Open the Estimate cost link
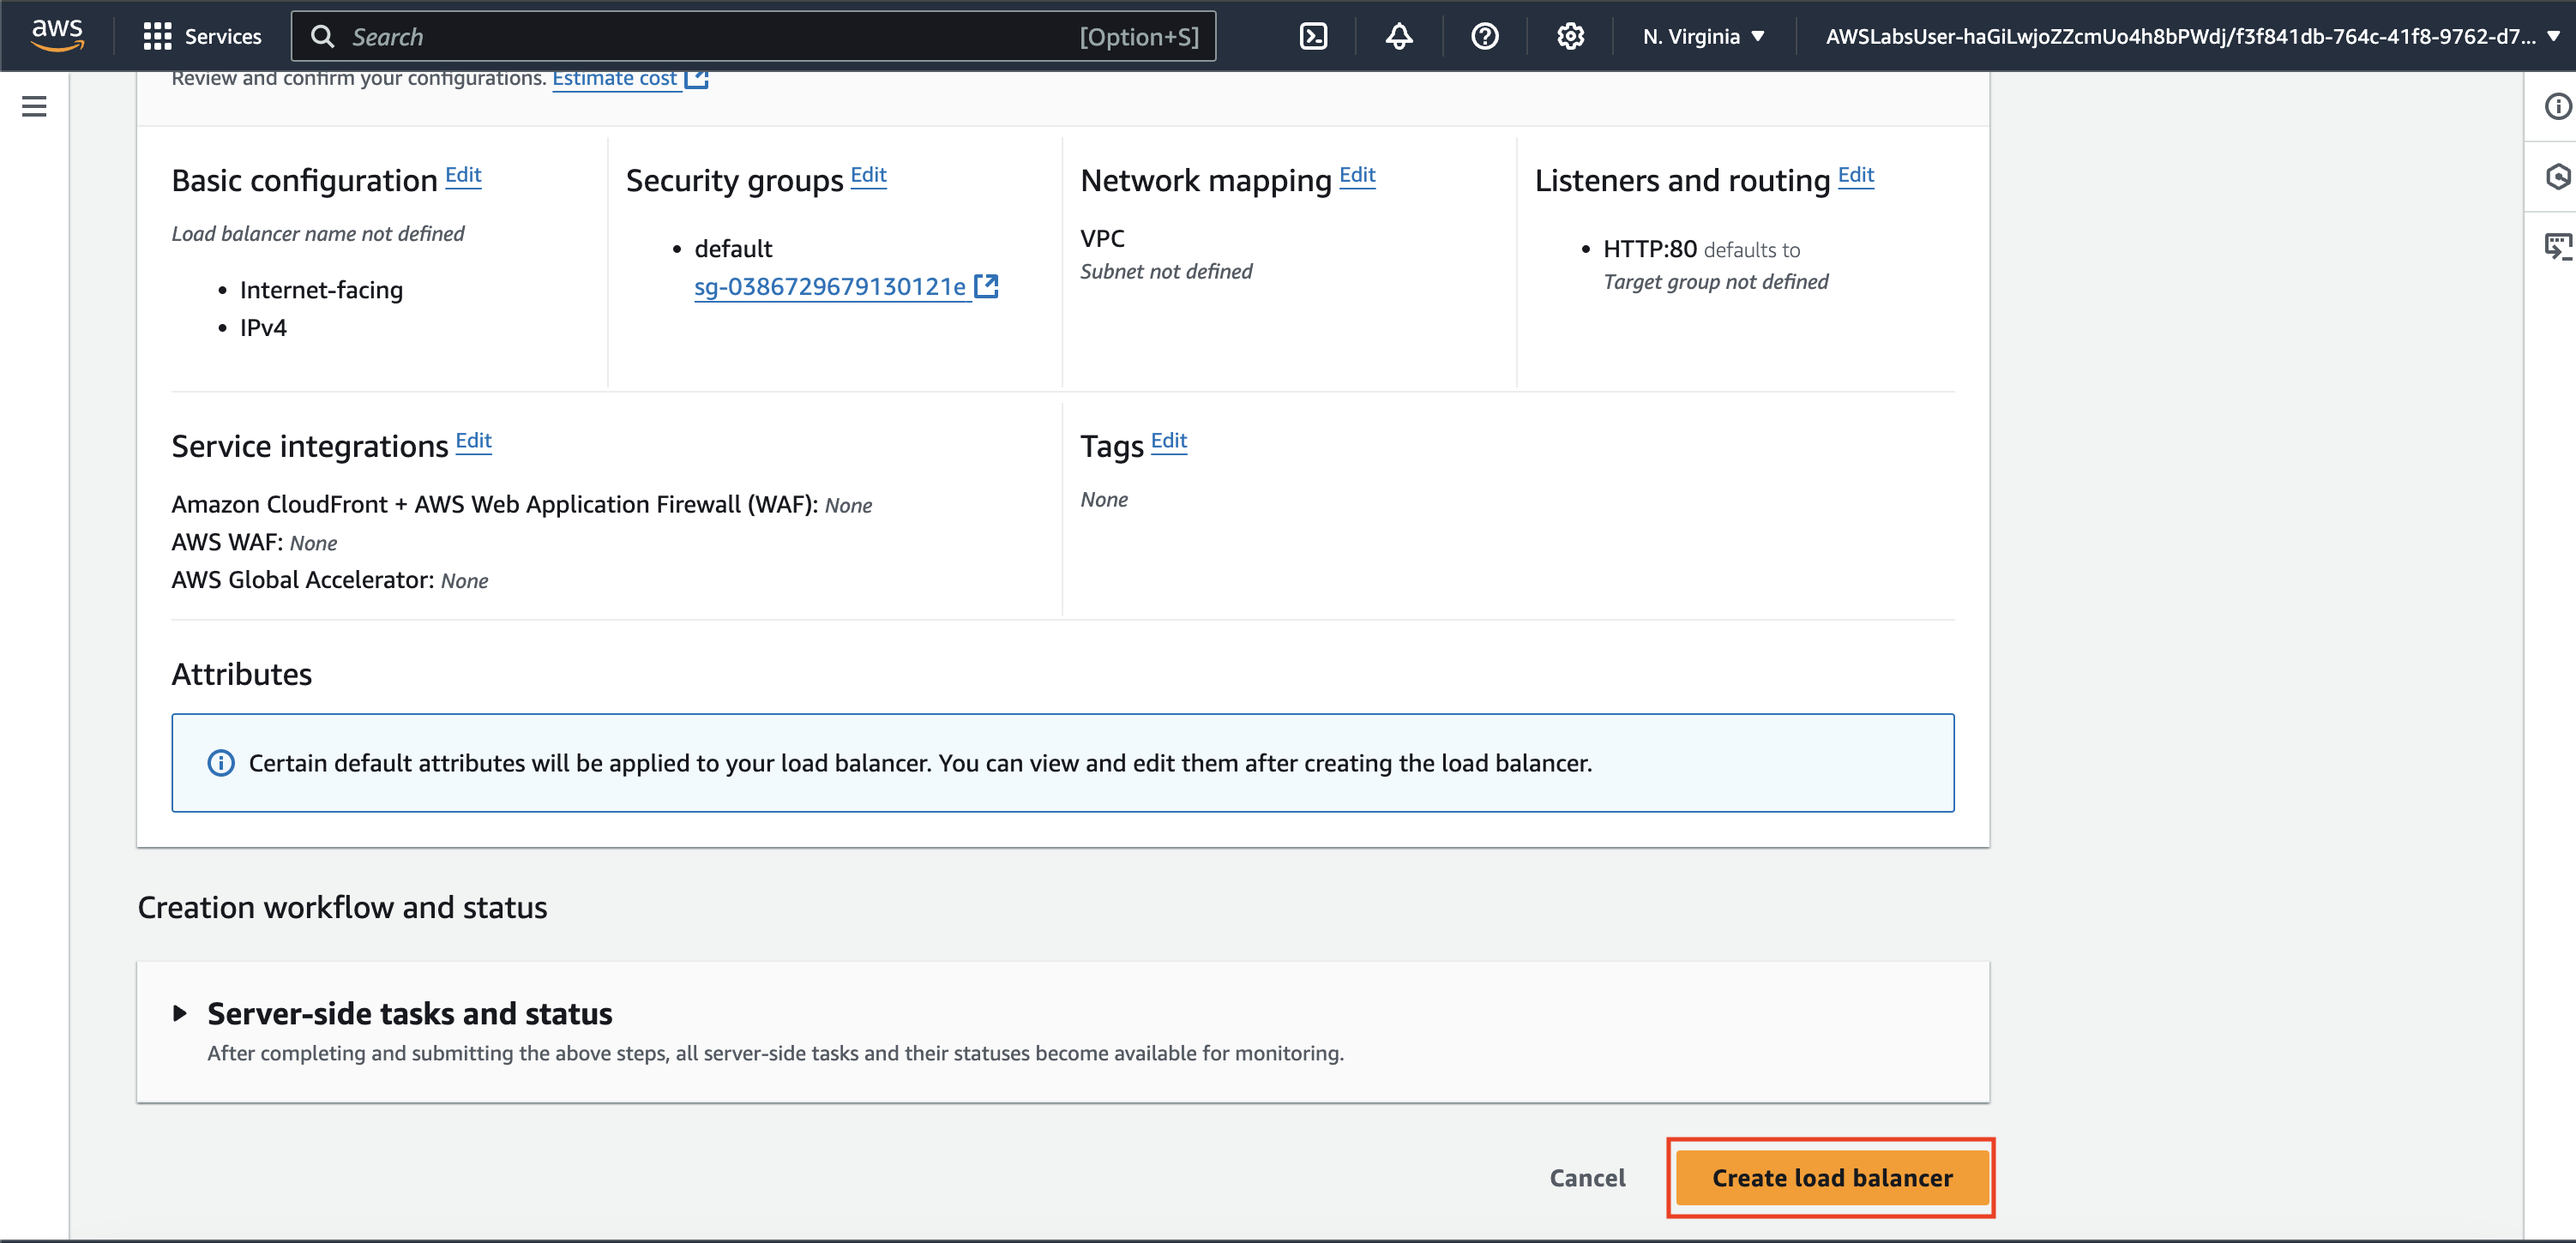Viewport: 2576px width, 1243px height. (x=615, y=78)
